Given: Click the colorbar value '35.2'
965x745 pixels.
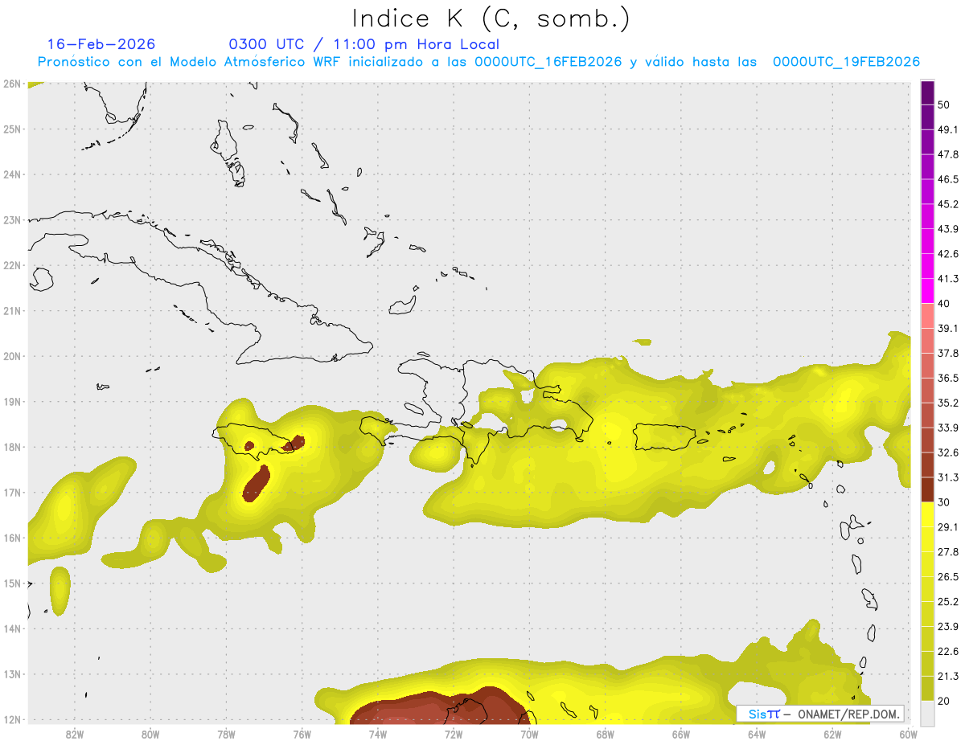Looking at the screenshot, I should point(947,403).
